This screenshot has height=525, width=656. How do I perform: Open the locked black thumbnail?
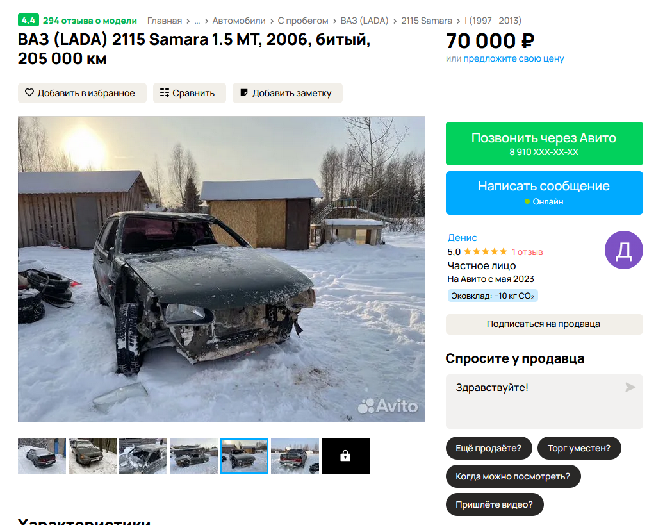[345, 456]
